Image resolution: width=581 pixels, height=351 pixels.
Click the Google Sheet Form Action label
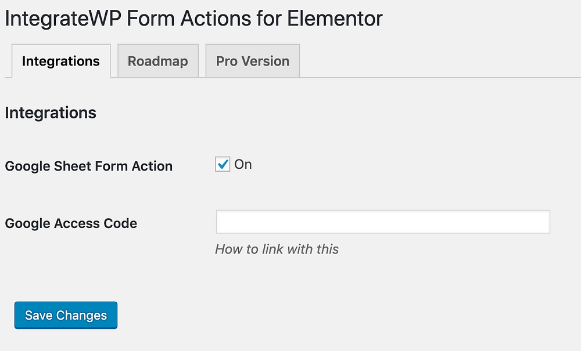click(88, 166)
